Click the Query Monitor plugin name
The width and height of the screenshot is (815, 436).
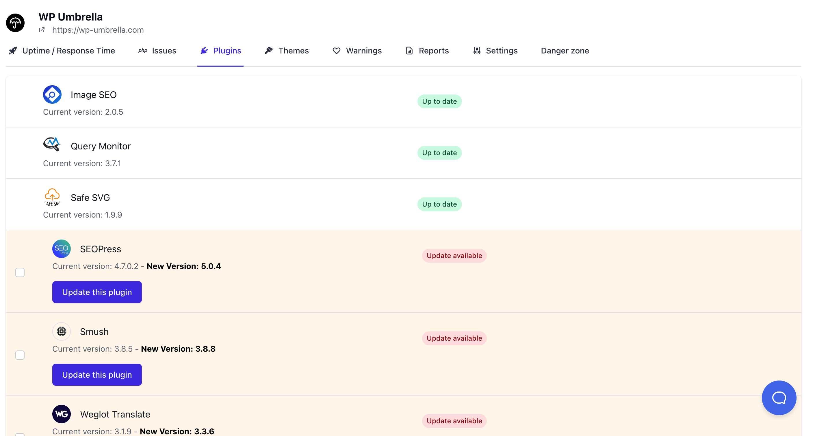(101, 146)
